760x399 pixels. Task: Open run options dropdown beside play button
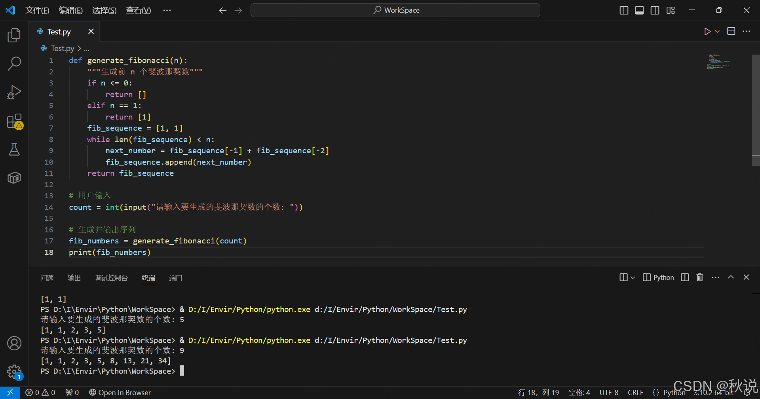[717, 31]
